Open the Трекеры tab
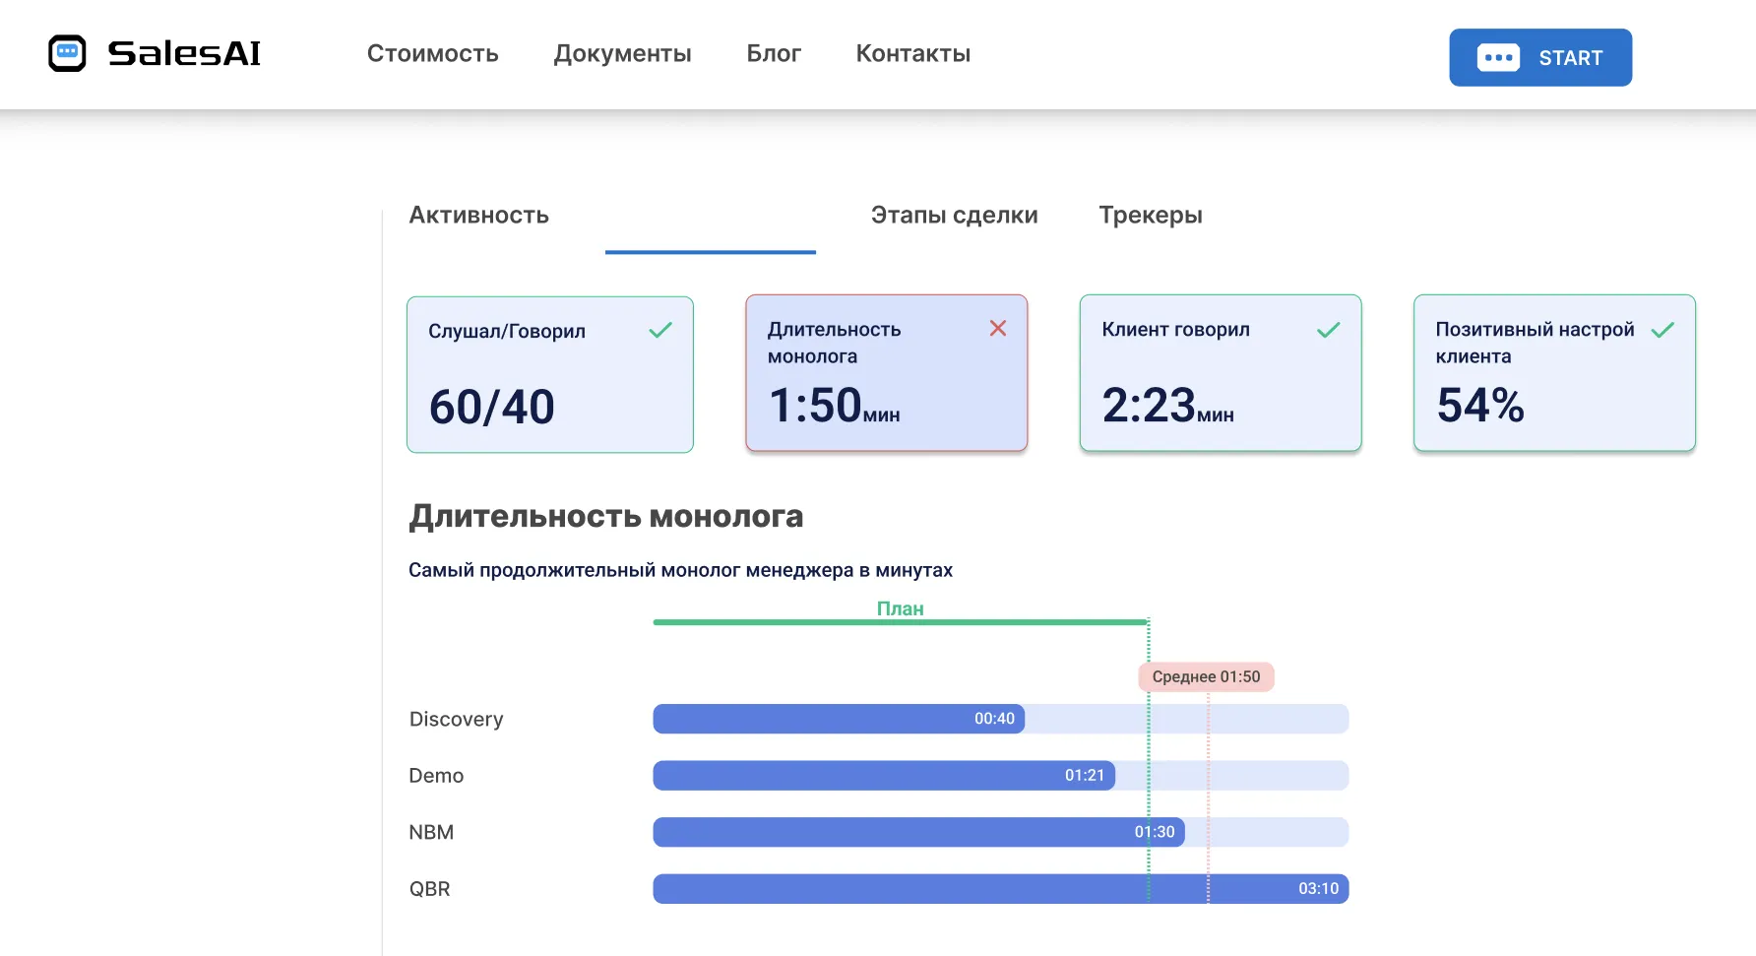The image size is (1756, 956). tap(1151, 215)
